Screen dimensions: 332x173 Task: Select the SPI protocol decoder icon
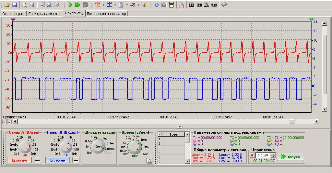199,5
